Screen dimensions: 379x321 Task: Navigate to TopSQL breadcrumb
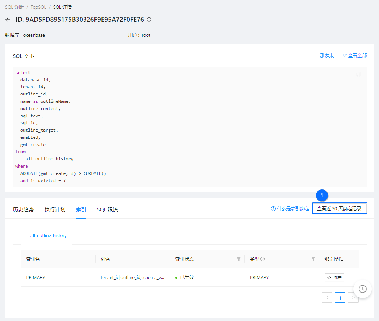point(38,7)
